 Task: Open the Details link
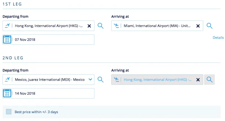coord(218,38)
